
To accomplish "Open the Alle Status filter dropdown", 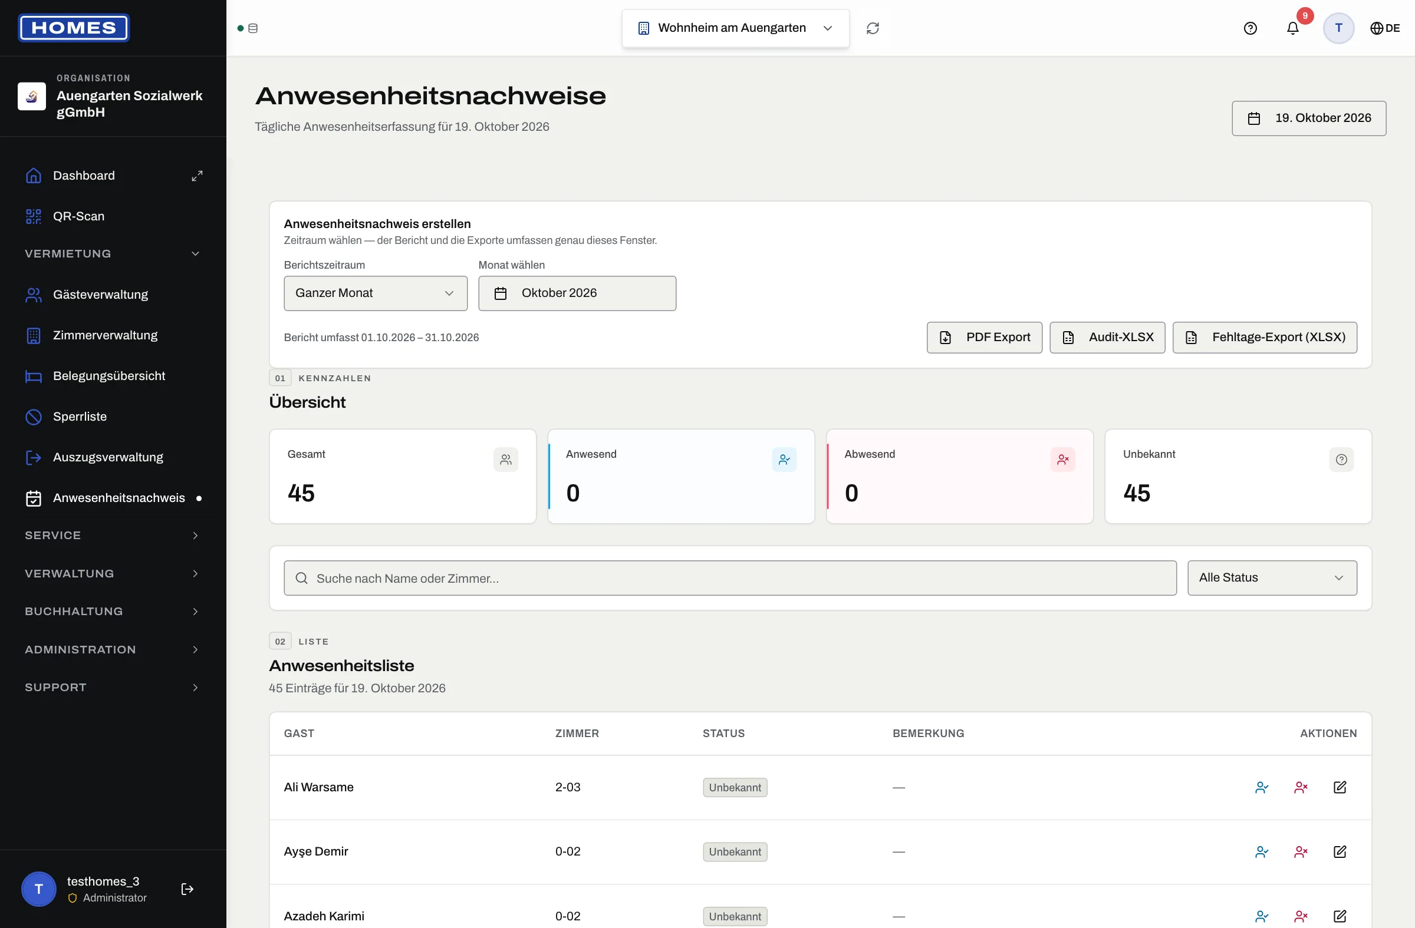I will 1272,577.
